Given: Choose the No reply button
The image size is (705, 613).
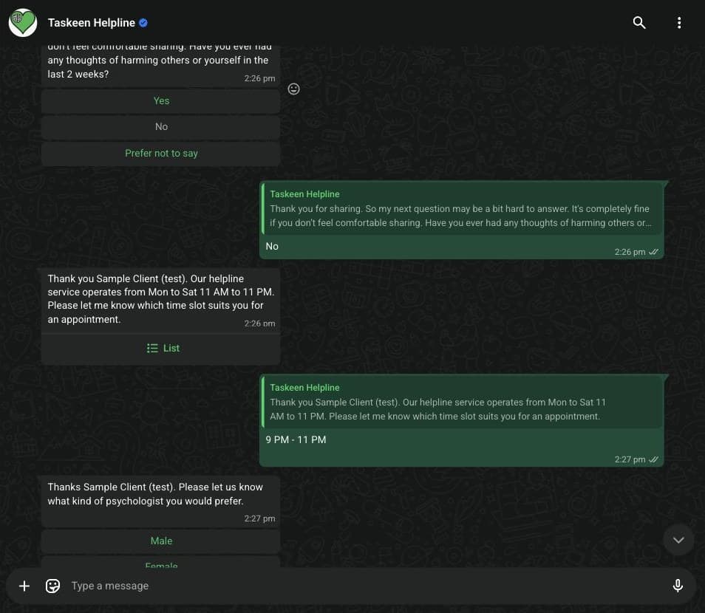Looking at the screenshot, I should click(x=161, y=127).
